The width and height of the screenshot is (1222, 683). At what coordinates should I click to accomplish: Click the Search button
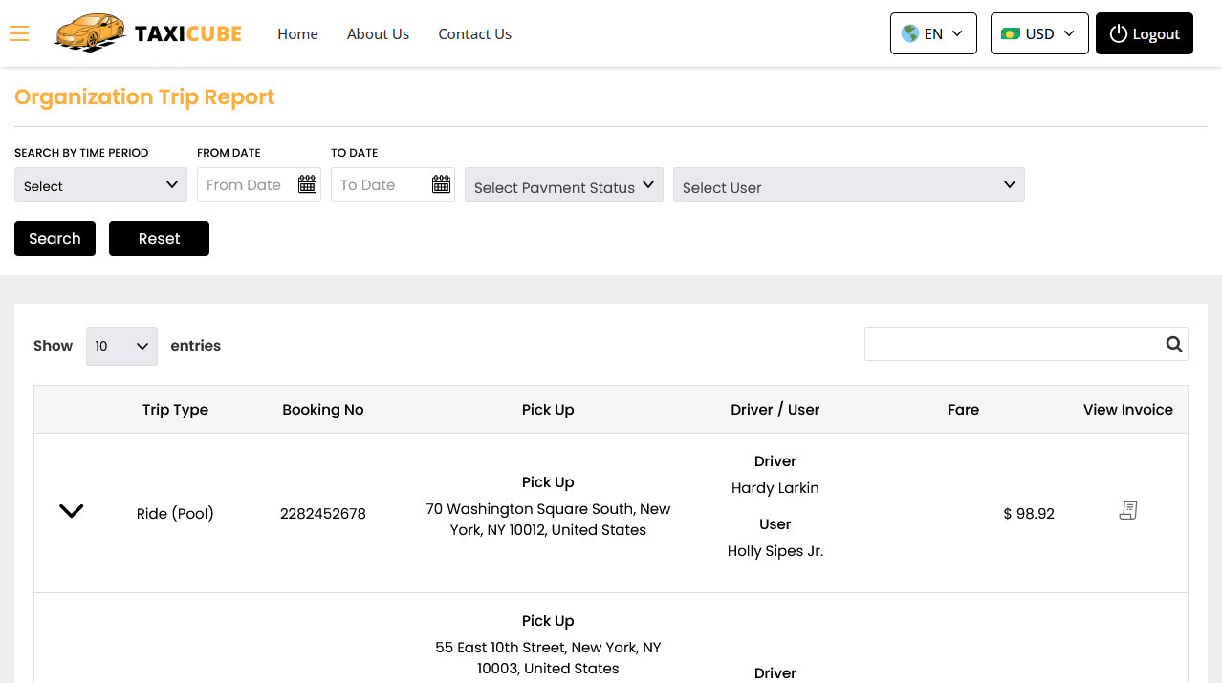pos(55,239)
